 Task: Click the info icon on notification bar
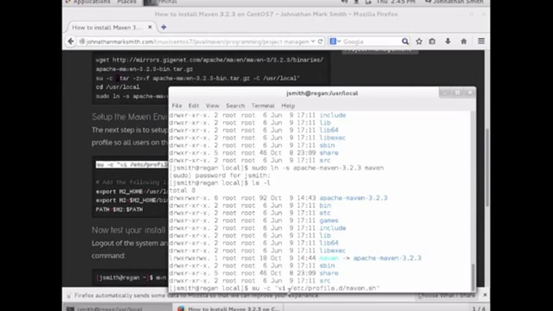tap(68, 295)
